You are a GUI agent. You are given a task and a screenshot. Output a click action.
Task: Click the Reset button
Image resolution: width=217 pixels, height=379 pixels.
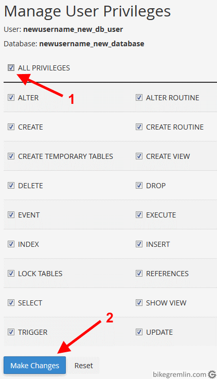84,365
